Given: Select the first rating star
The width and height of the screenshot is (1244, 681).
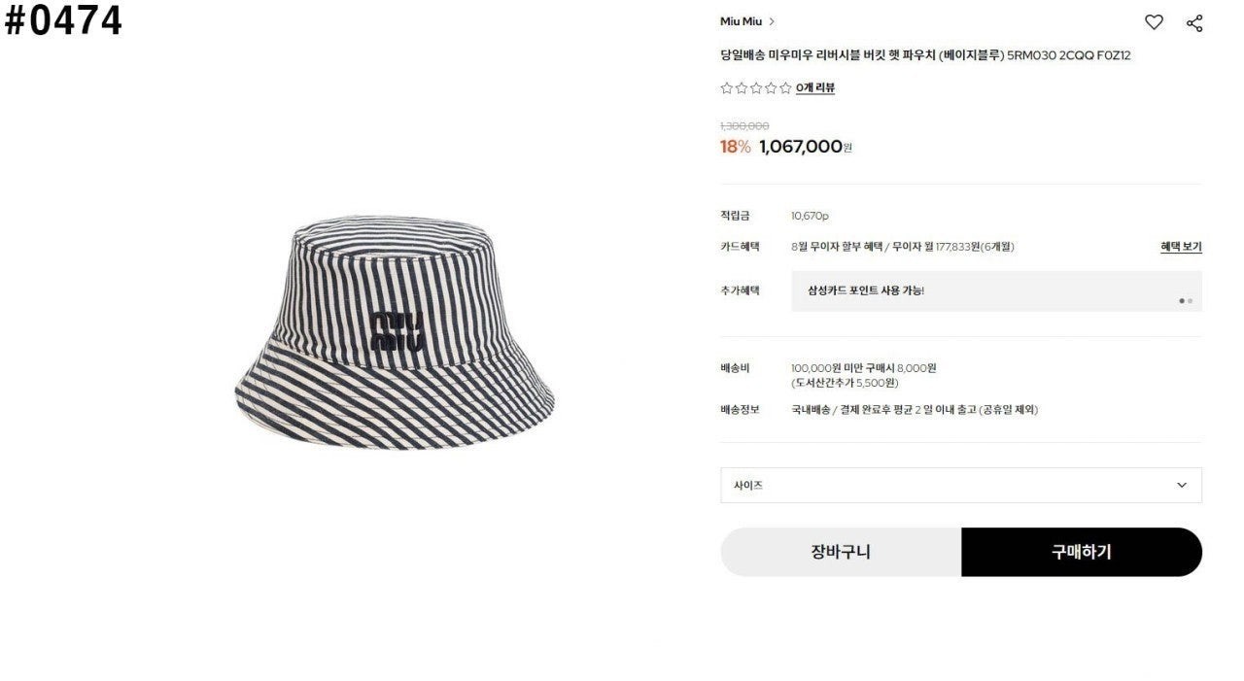Looking at the screenshot, I should 726,88.
